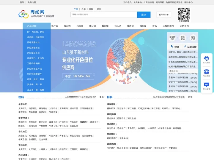
Task: Open 东方宏业 under 粉料 华北地区
Action: pos(111,128)
